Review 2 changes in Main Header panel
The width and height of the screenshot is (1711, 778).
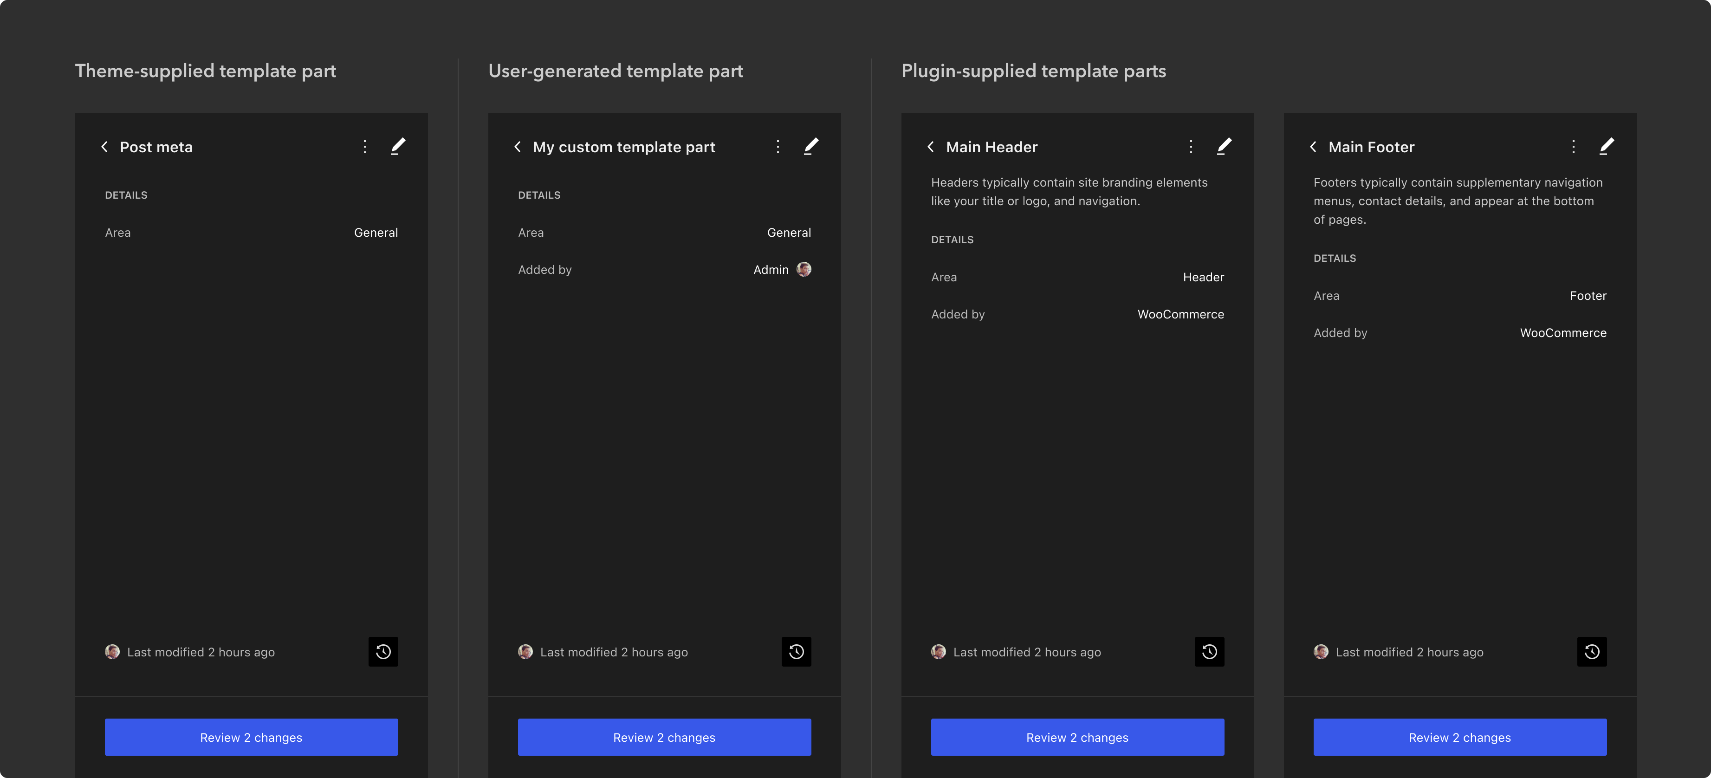coord(1077,737)
